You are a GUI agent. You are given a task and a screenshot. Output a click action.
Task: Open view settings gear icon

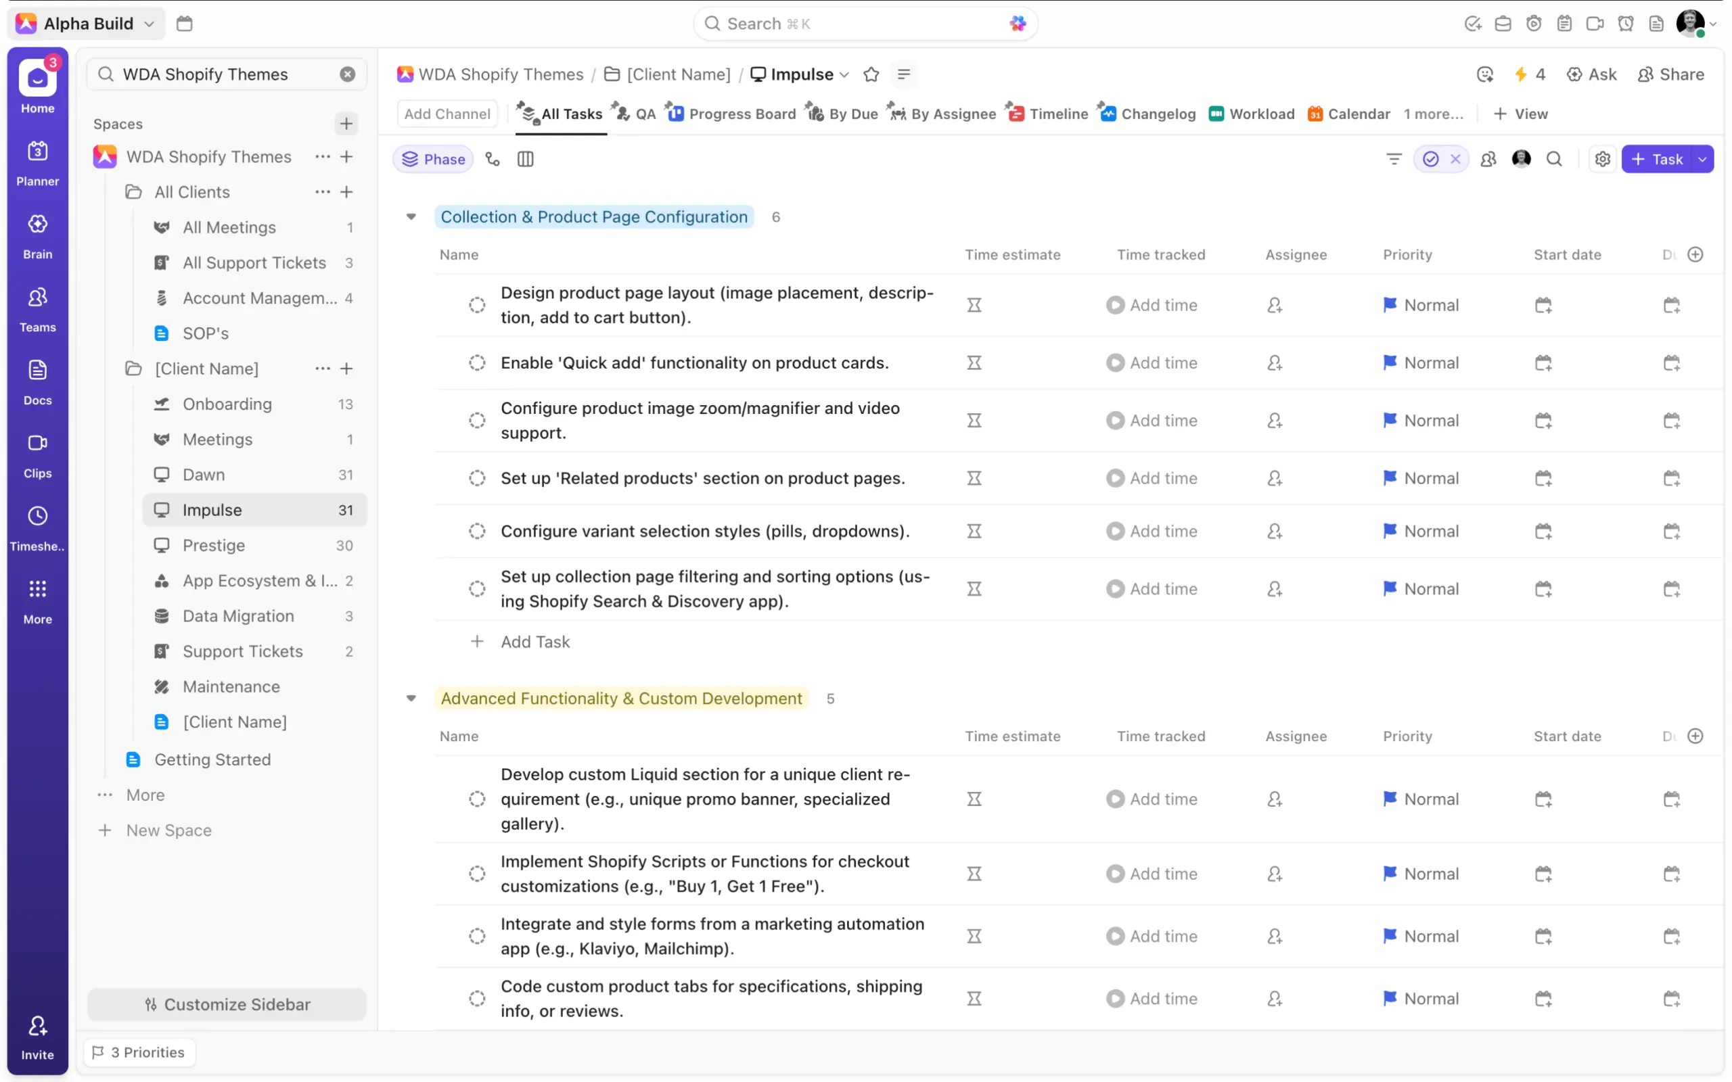1603,159
